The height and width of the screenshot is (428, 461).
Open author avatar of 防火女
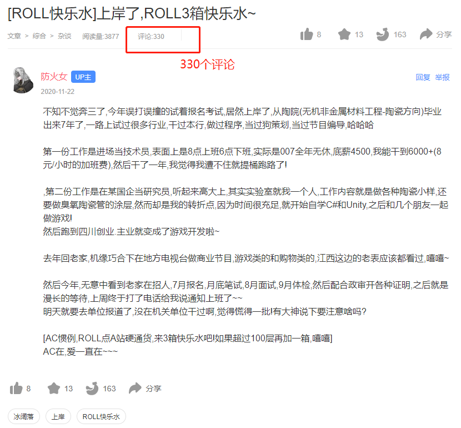(23, 80)
